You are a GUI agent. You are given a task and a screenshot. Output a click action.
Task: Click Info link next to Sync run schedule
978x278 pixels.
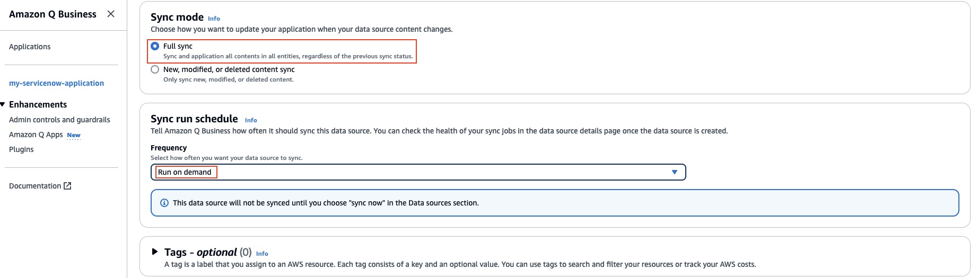click(x=251, y=120)
